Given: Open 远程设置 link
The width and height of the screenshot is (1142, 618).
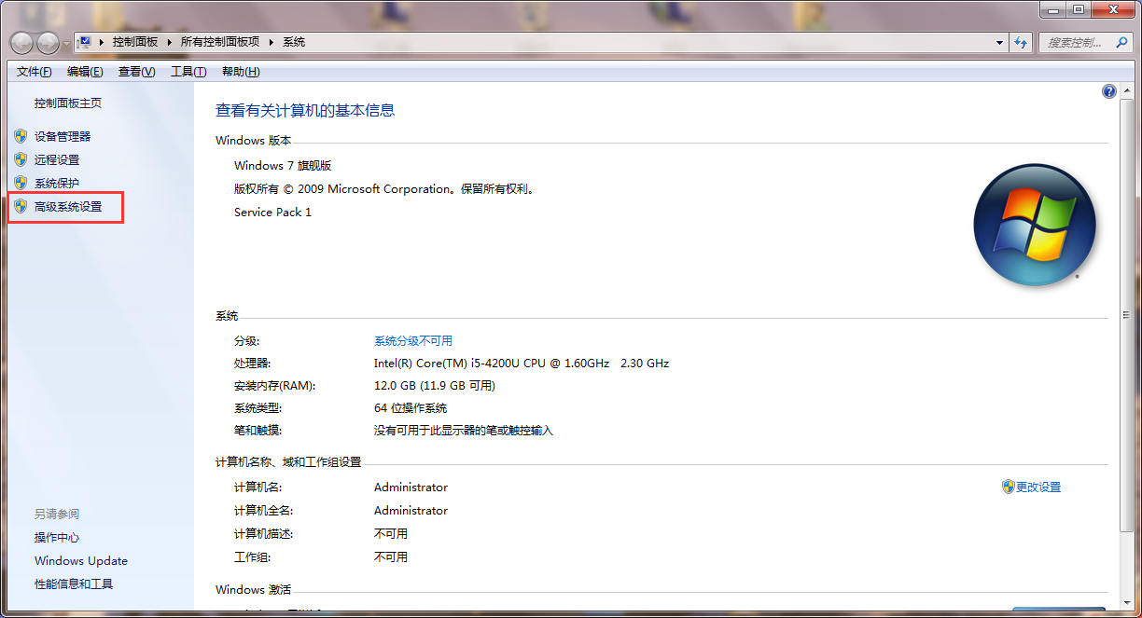Looking at the screenshot, I should point(57,159).
